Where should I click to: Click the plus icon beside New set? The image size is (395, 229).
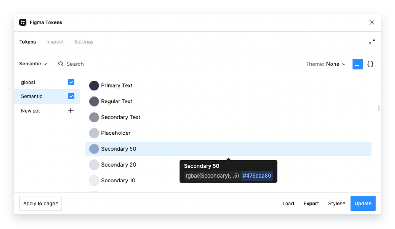[71, 111]
